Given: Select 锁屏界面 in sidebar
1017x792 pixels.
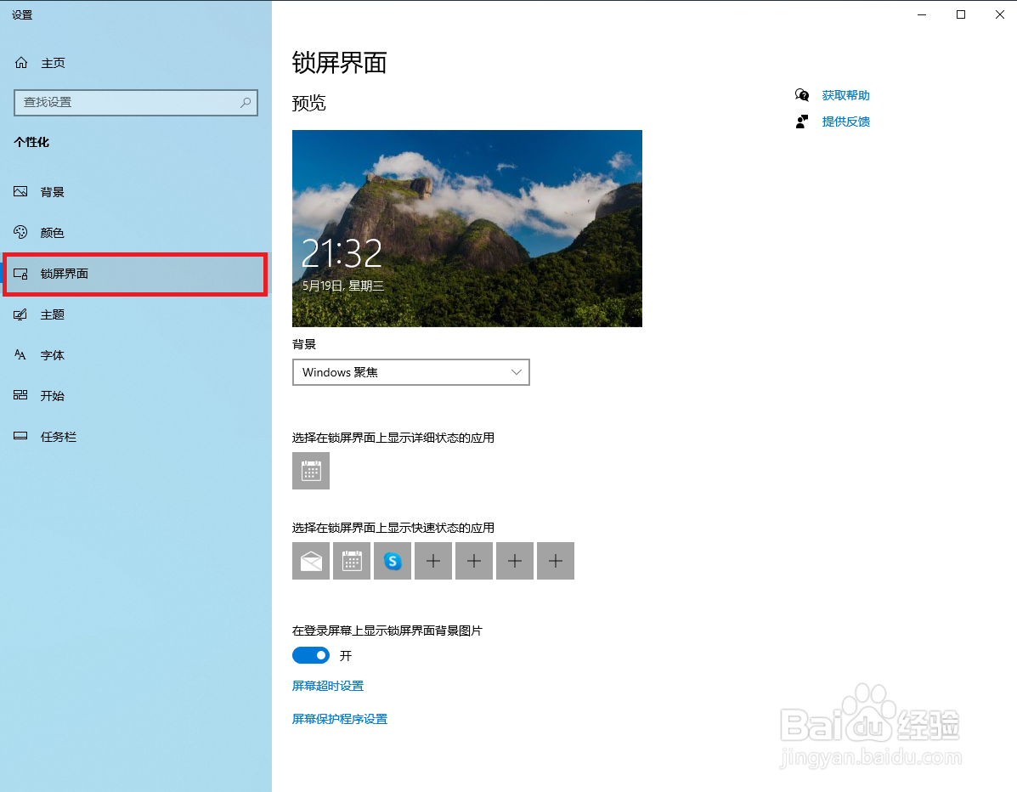Looking at the screenshot, I should pos(136,274).
